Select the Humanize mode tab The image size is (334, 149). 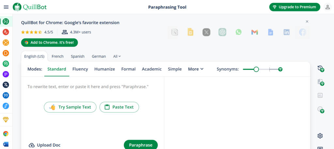105,69
